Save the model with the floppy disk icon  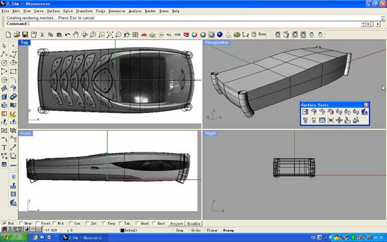[25, 35]
